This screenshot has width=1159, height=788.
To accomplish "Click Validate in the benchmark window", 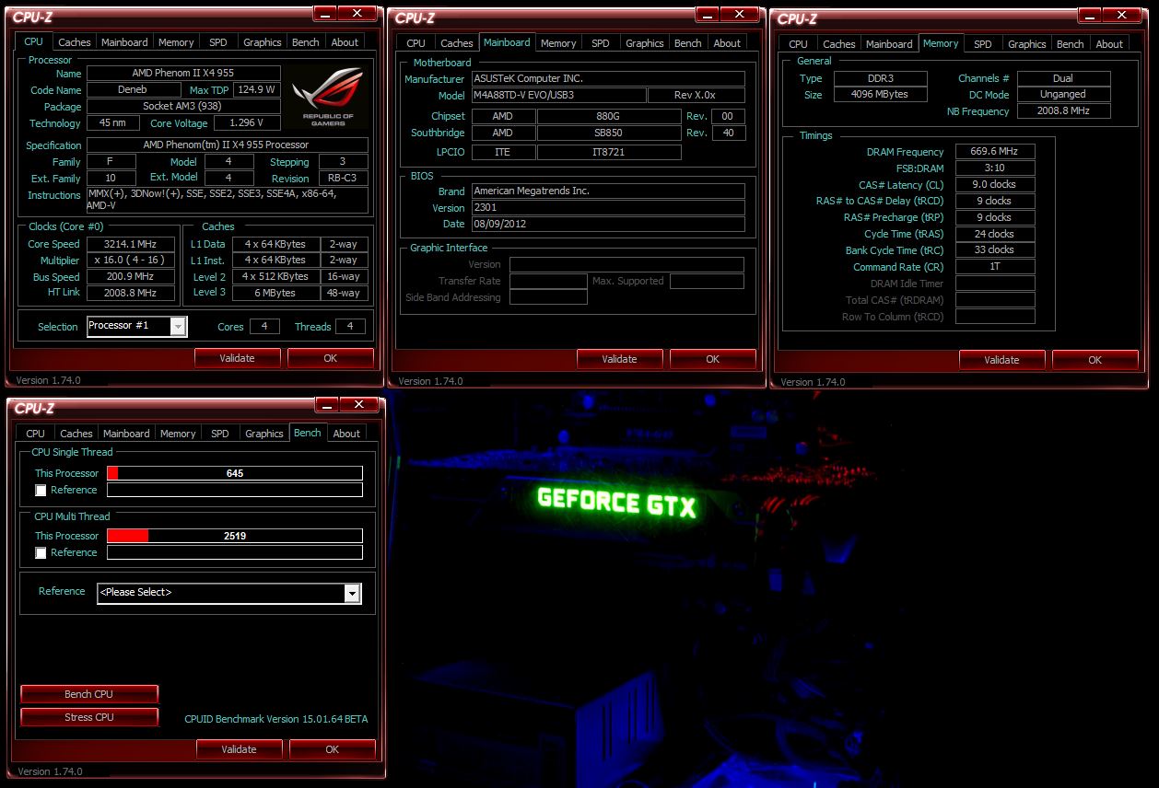I will point(240,749).
